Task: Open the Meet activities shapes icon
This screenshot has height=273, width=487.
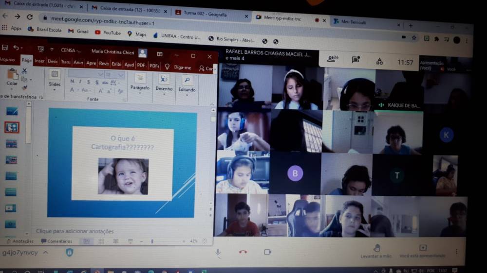Action: click(x=379, y=61)
